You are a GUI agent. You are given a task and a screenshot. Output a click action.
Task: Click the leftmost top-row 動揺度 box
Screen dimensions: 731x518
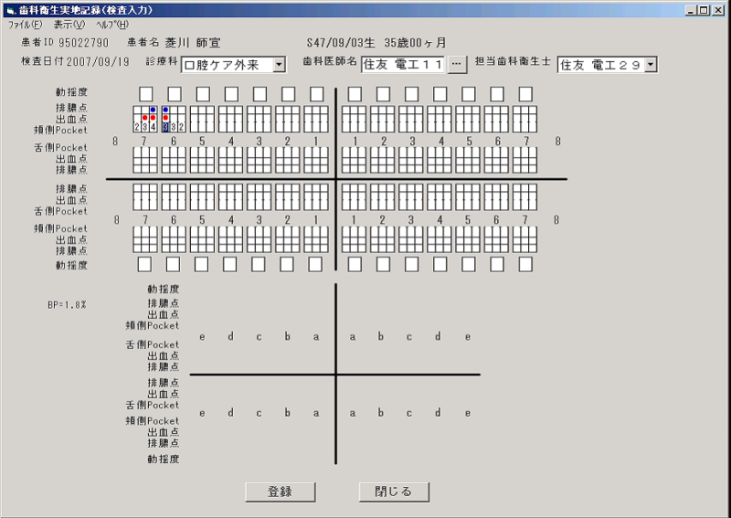[x=146, y=93]
